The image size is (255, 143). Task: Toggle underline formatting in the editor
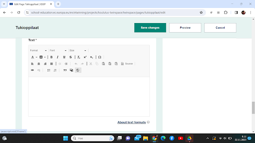tap(64, 57)
